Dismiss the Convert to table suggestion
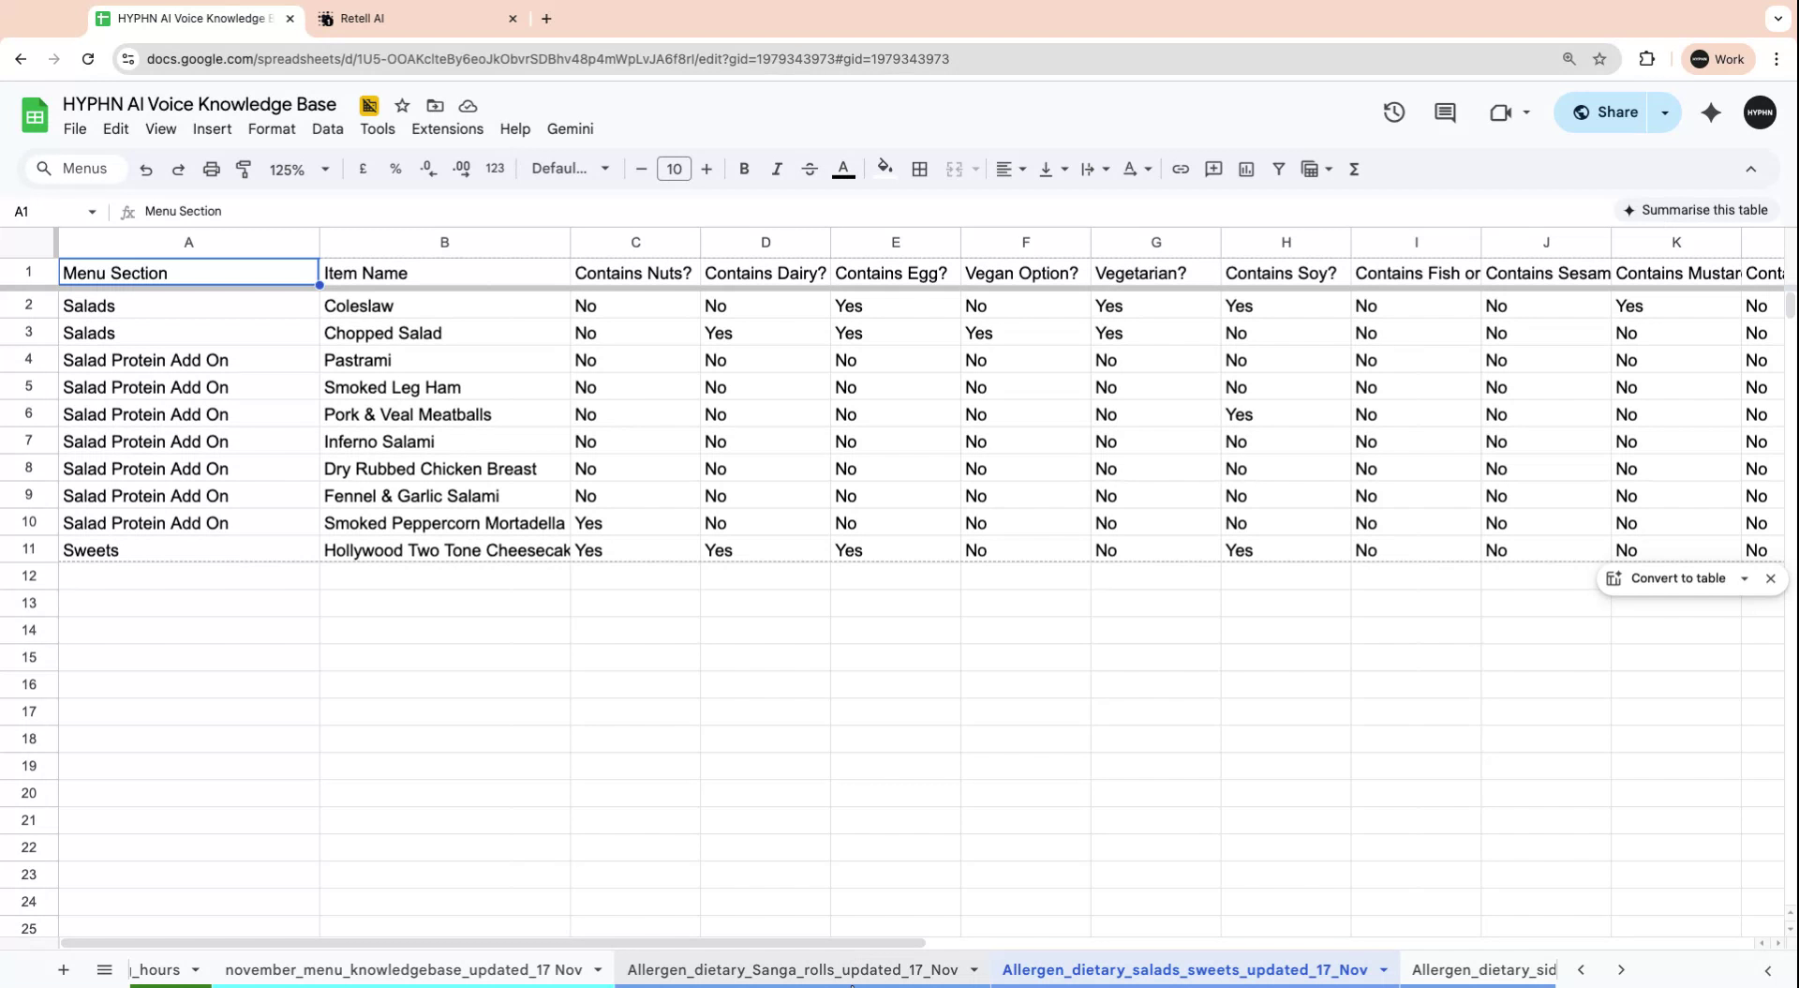 coord(1771,577)
